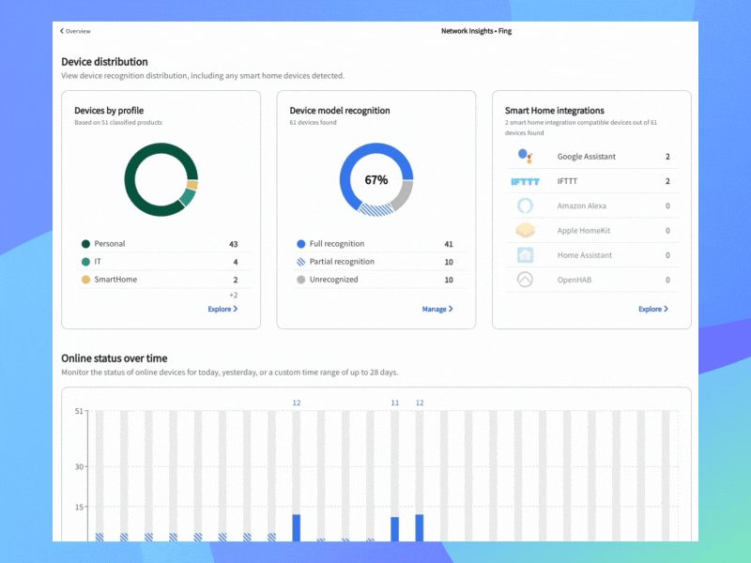Select the Google Assistant label
751x563 pixels.
click(x=586, y=157)
